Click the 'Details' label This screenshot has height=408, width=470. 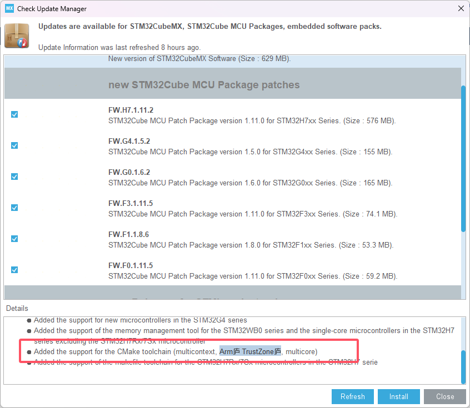pos(17,309)
